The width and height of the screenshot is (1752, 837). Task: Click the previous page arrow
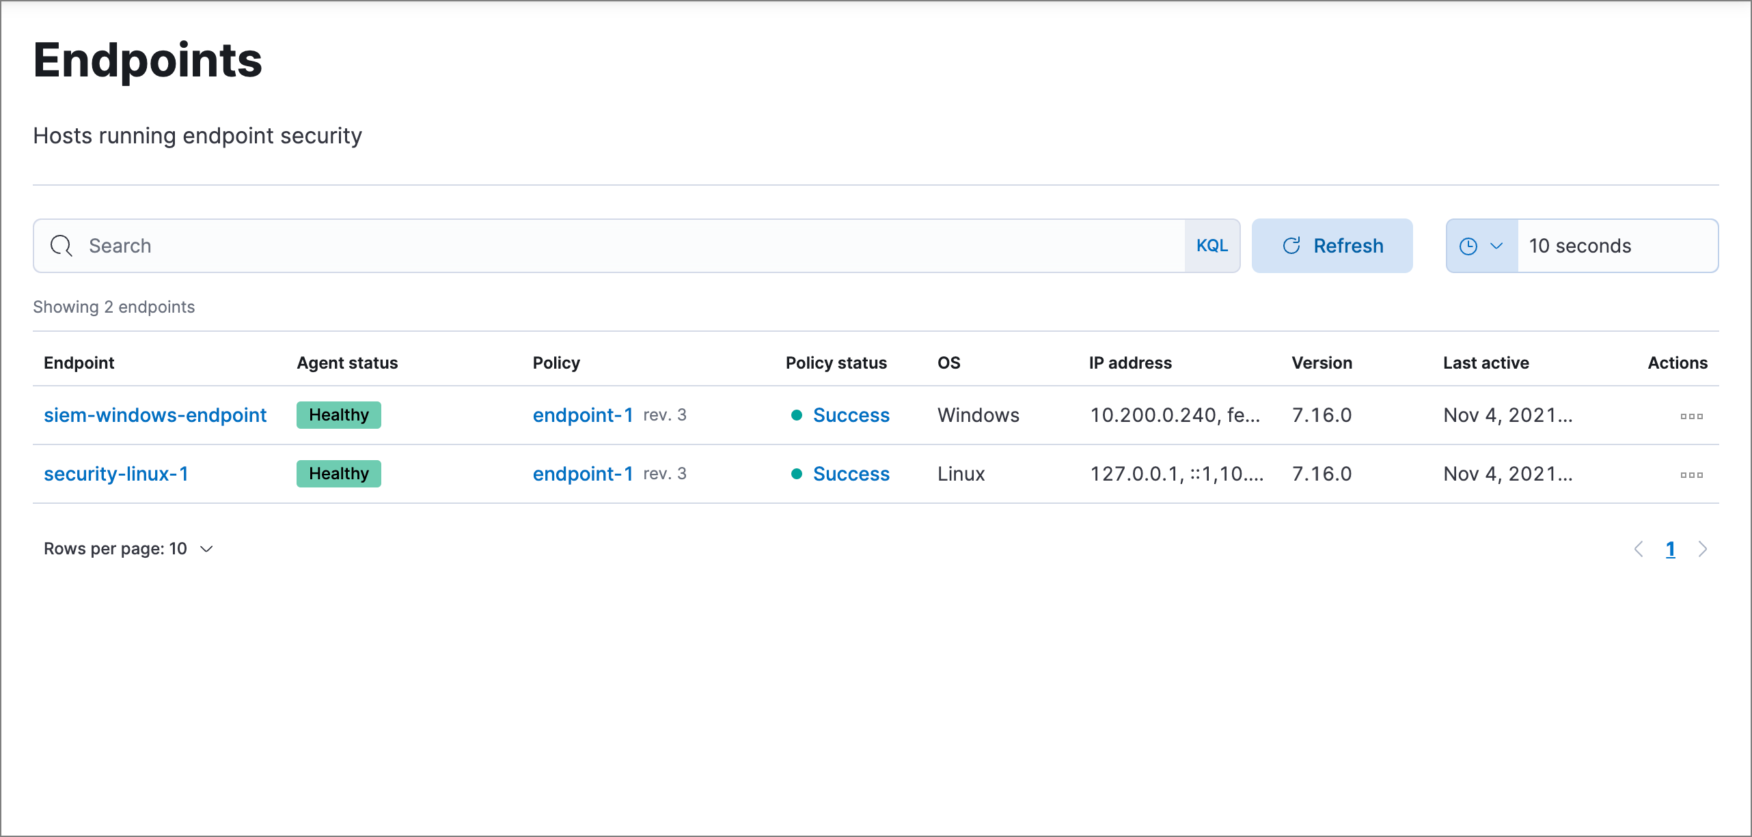coord(1638,548)
